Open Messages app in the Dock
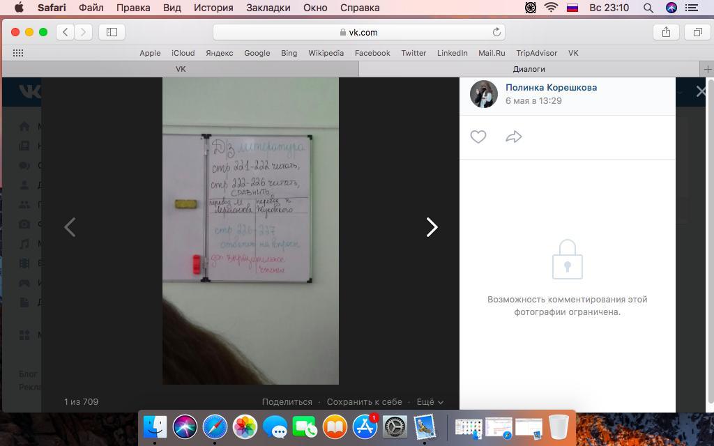This screenshot has width=714, height=446. pos(275,427)
